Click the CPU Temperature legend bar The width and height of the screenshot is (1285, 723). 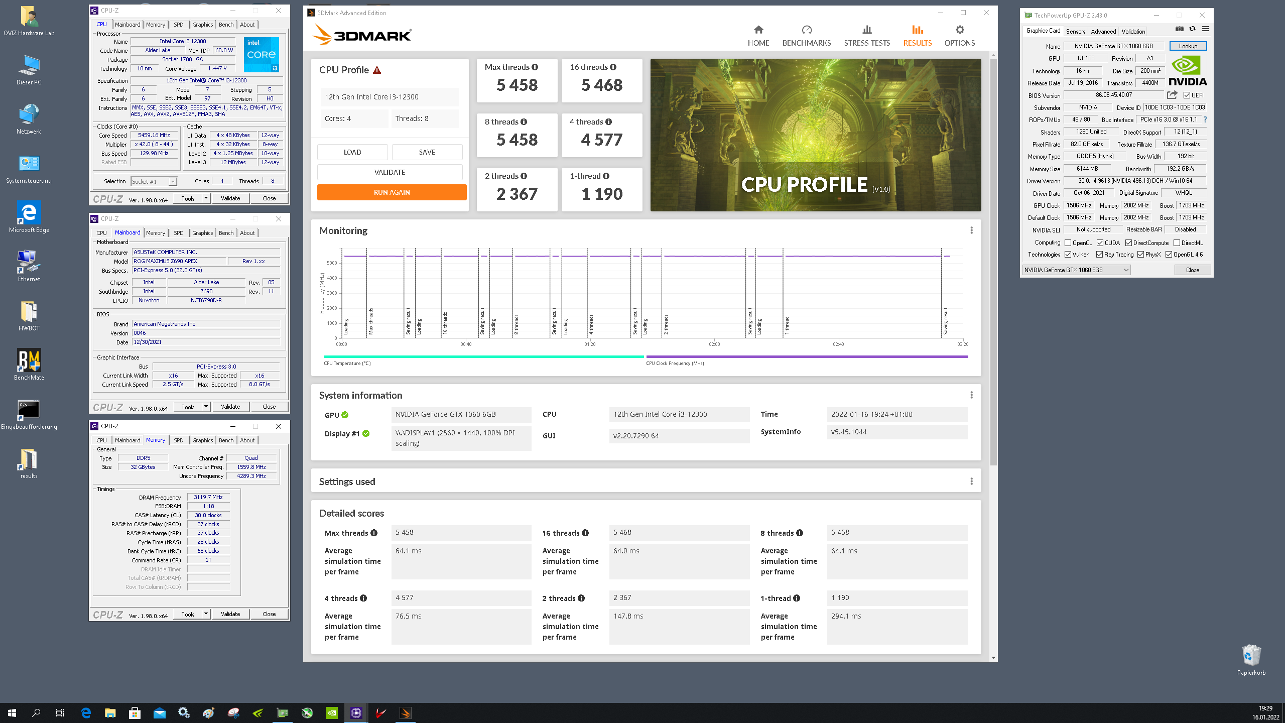(484, 356)
